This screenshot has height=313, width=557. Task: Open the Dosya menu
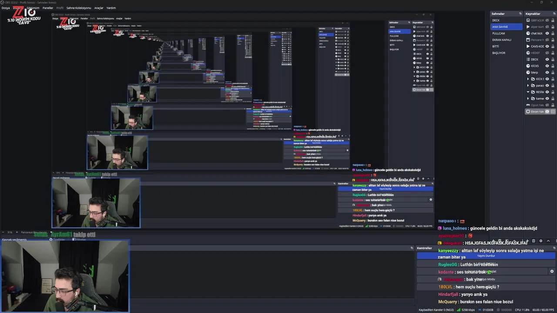pos(6,8)
